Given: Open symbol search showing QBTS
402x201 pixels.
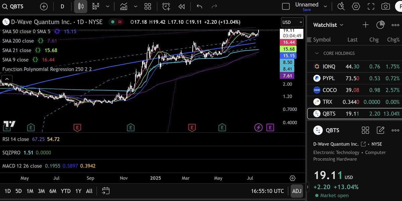Looking at the screenshot, I should click(13, 6).
